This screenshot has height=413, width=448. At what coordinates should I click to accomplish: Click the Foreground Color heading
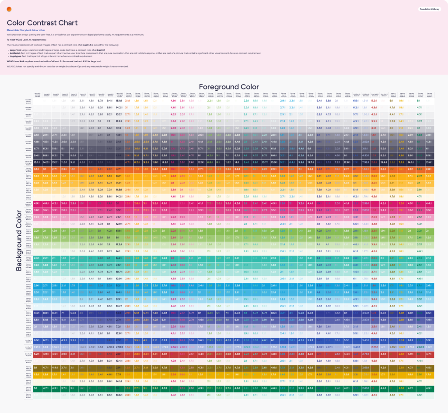pyautogui.click(x=229, y=87)
